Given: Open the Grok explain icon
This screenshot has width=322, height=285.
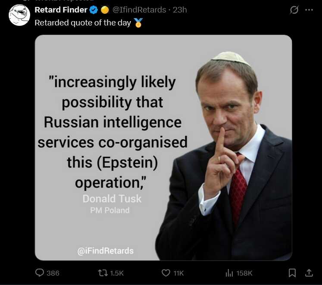Looking at the screenshot, I should point(294,10).
